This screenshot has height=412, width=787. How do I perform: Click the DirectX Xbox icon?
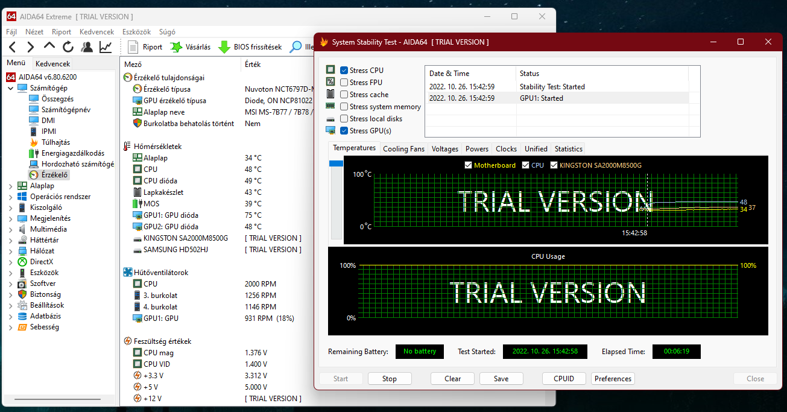22,262
